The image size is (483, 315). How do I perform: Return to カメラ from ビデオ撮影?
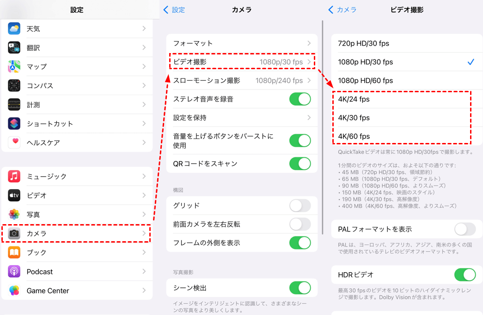(x=342, y=10)
